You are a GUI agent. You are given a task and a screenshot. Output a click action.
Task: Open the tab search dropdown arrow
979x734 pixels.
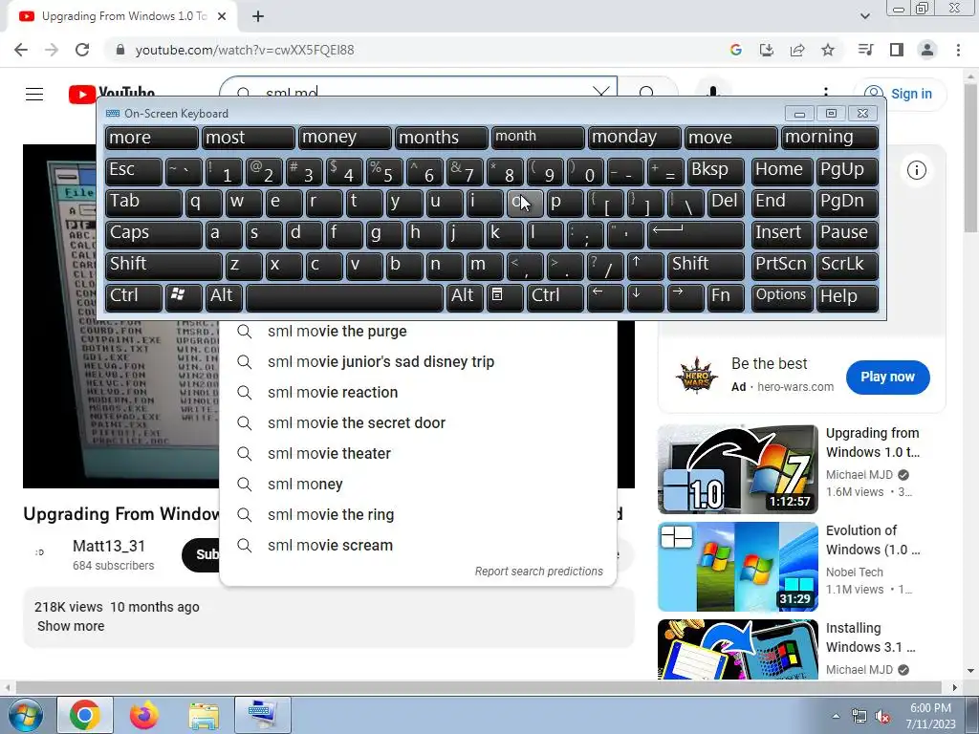(864, 16)
